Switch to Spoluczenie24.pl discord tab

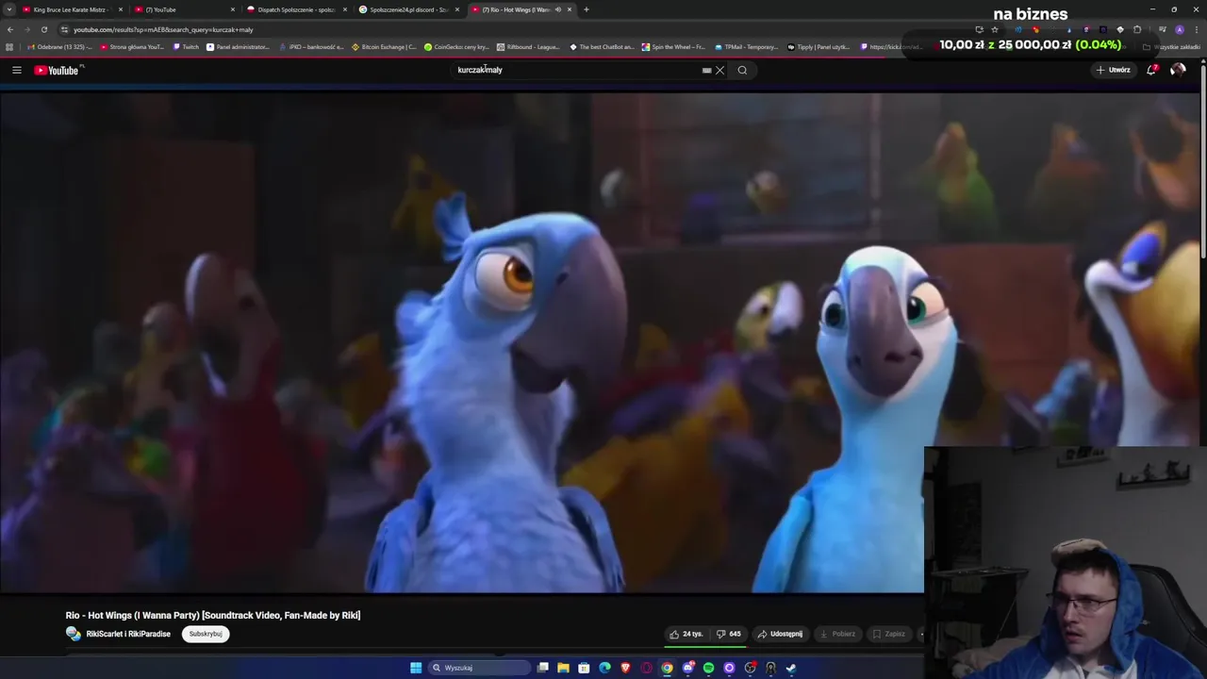407,9
